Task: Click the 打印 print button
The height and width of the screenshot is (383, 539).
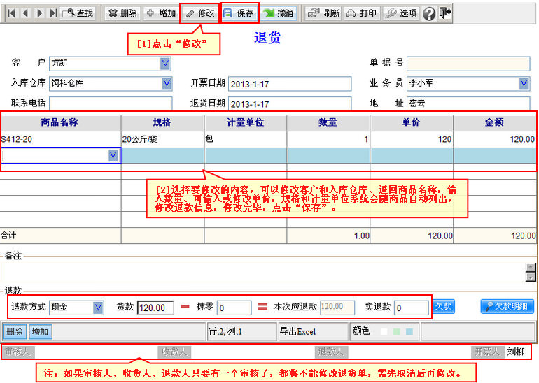Action: click(x=362, y=13)
